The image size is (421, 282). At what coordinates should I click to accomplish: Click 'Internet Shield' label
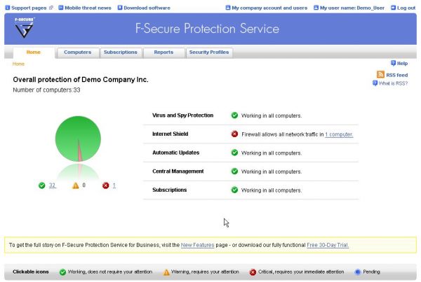[x=171, y=134]
